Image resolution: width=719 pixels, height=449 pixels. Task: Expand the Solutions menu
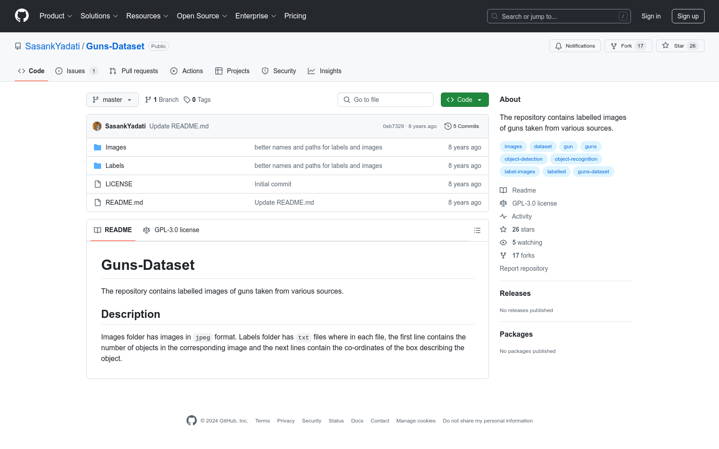pyautogui.click(x=99, y=16)
